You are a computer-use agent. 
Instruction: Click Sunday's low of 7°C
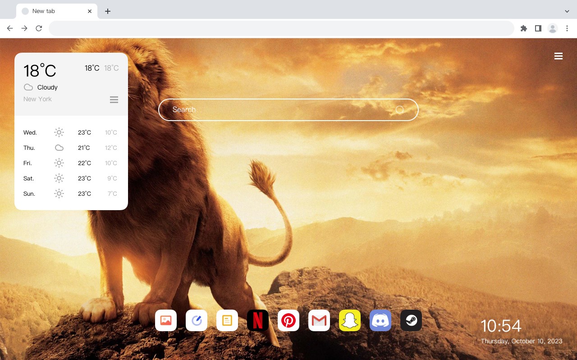112,193
